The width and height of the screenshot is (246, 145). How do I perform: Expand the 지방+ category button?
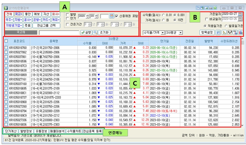18,20
